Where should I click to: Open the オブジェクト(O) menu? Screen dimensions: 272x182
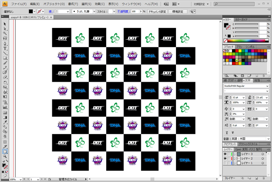click(x=54, y=4)
